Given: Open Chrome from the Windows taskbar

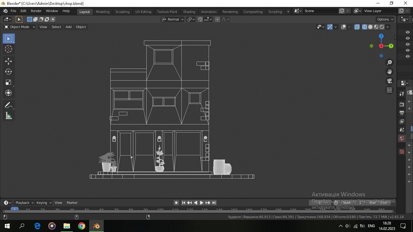Looking at the screenshot, I should pyautogui.click(x=82, y=226).
